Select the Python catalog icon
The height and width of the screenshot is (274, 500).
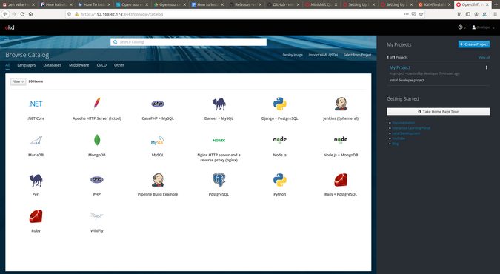(x=280, y=180)
